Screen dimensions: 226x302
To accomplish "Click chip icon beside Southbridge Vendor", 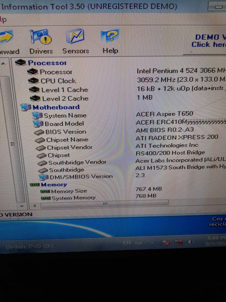I will (42, 163).
